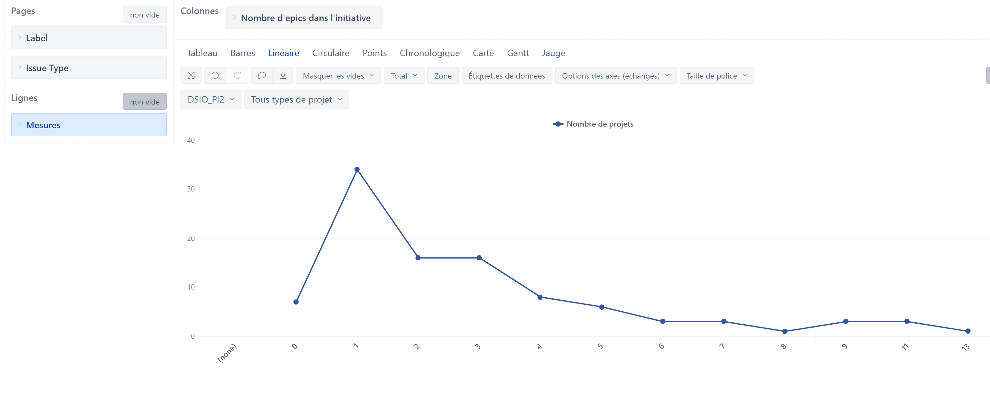Screen dimensions: 990x396
Task: Switch to the Carte tab
Action: tap(483, 53)
